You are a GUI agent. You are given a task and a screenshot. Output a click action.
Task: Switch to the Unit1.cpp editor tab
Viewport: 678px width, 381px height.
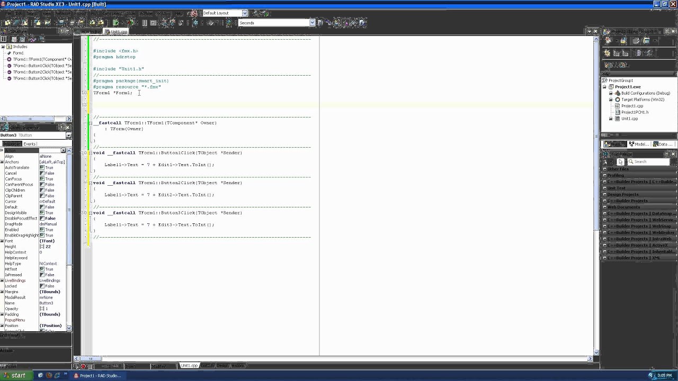tap(117, 32)
